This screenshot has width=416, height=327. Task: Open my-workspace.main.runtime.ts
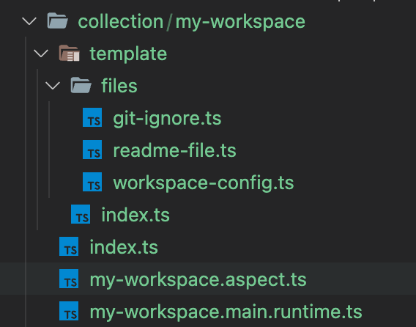tap(226, 312)
